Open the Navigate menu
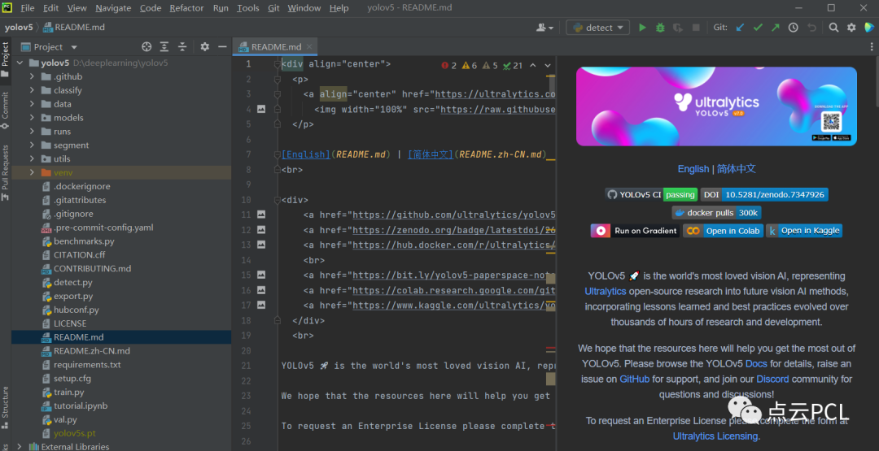The width and height of the screenshot is (879, 451). pos(113,8)
